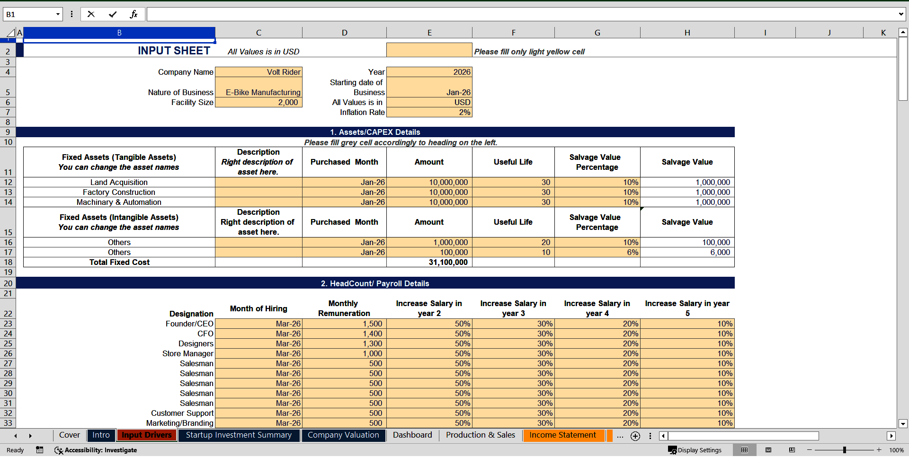Cancel the formula bar entry

91,14
